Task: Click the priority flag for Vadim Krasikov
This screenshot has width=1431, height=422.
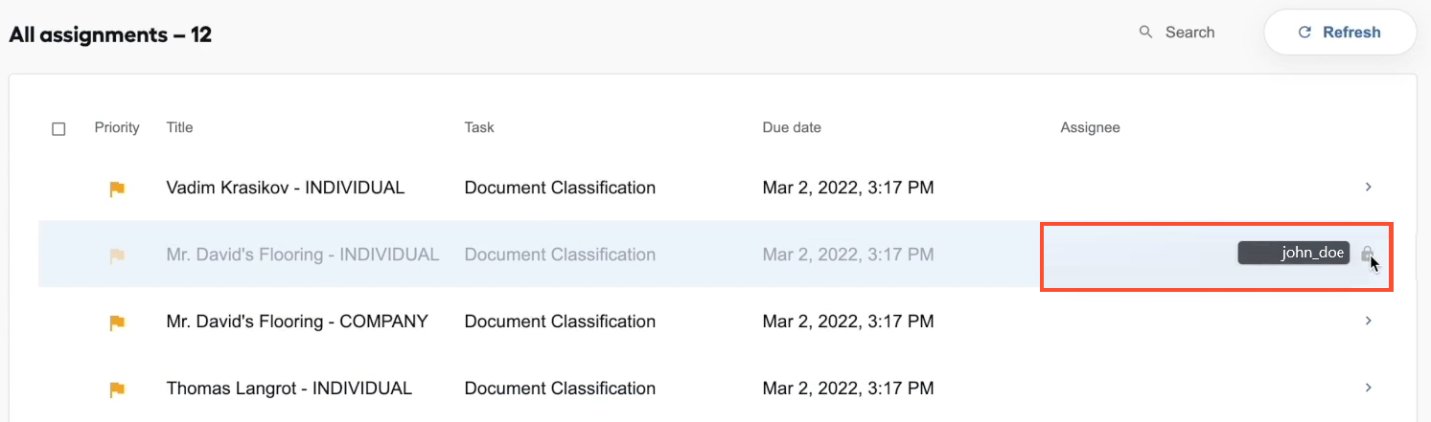Action: coord(117,189)
